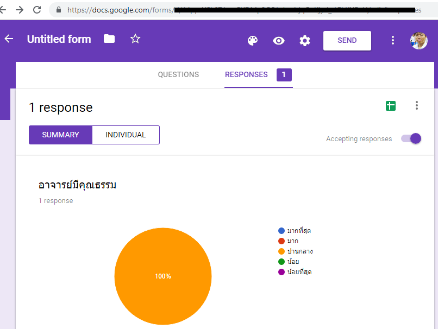The height and width of the screenshot is (329, 438).
Task: Click the Untitled form title
Action: [59, 39]
